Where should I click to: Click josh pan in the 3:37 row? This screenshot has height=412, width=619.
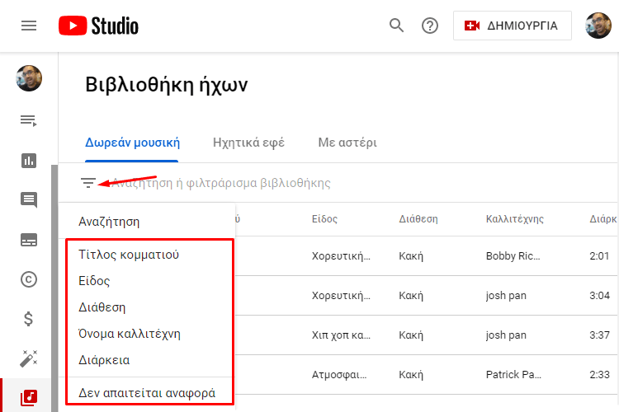tap(506, 335)
